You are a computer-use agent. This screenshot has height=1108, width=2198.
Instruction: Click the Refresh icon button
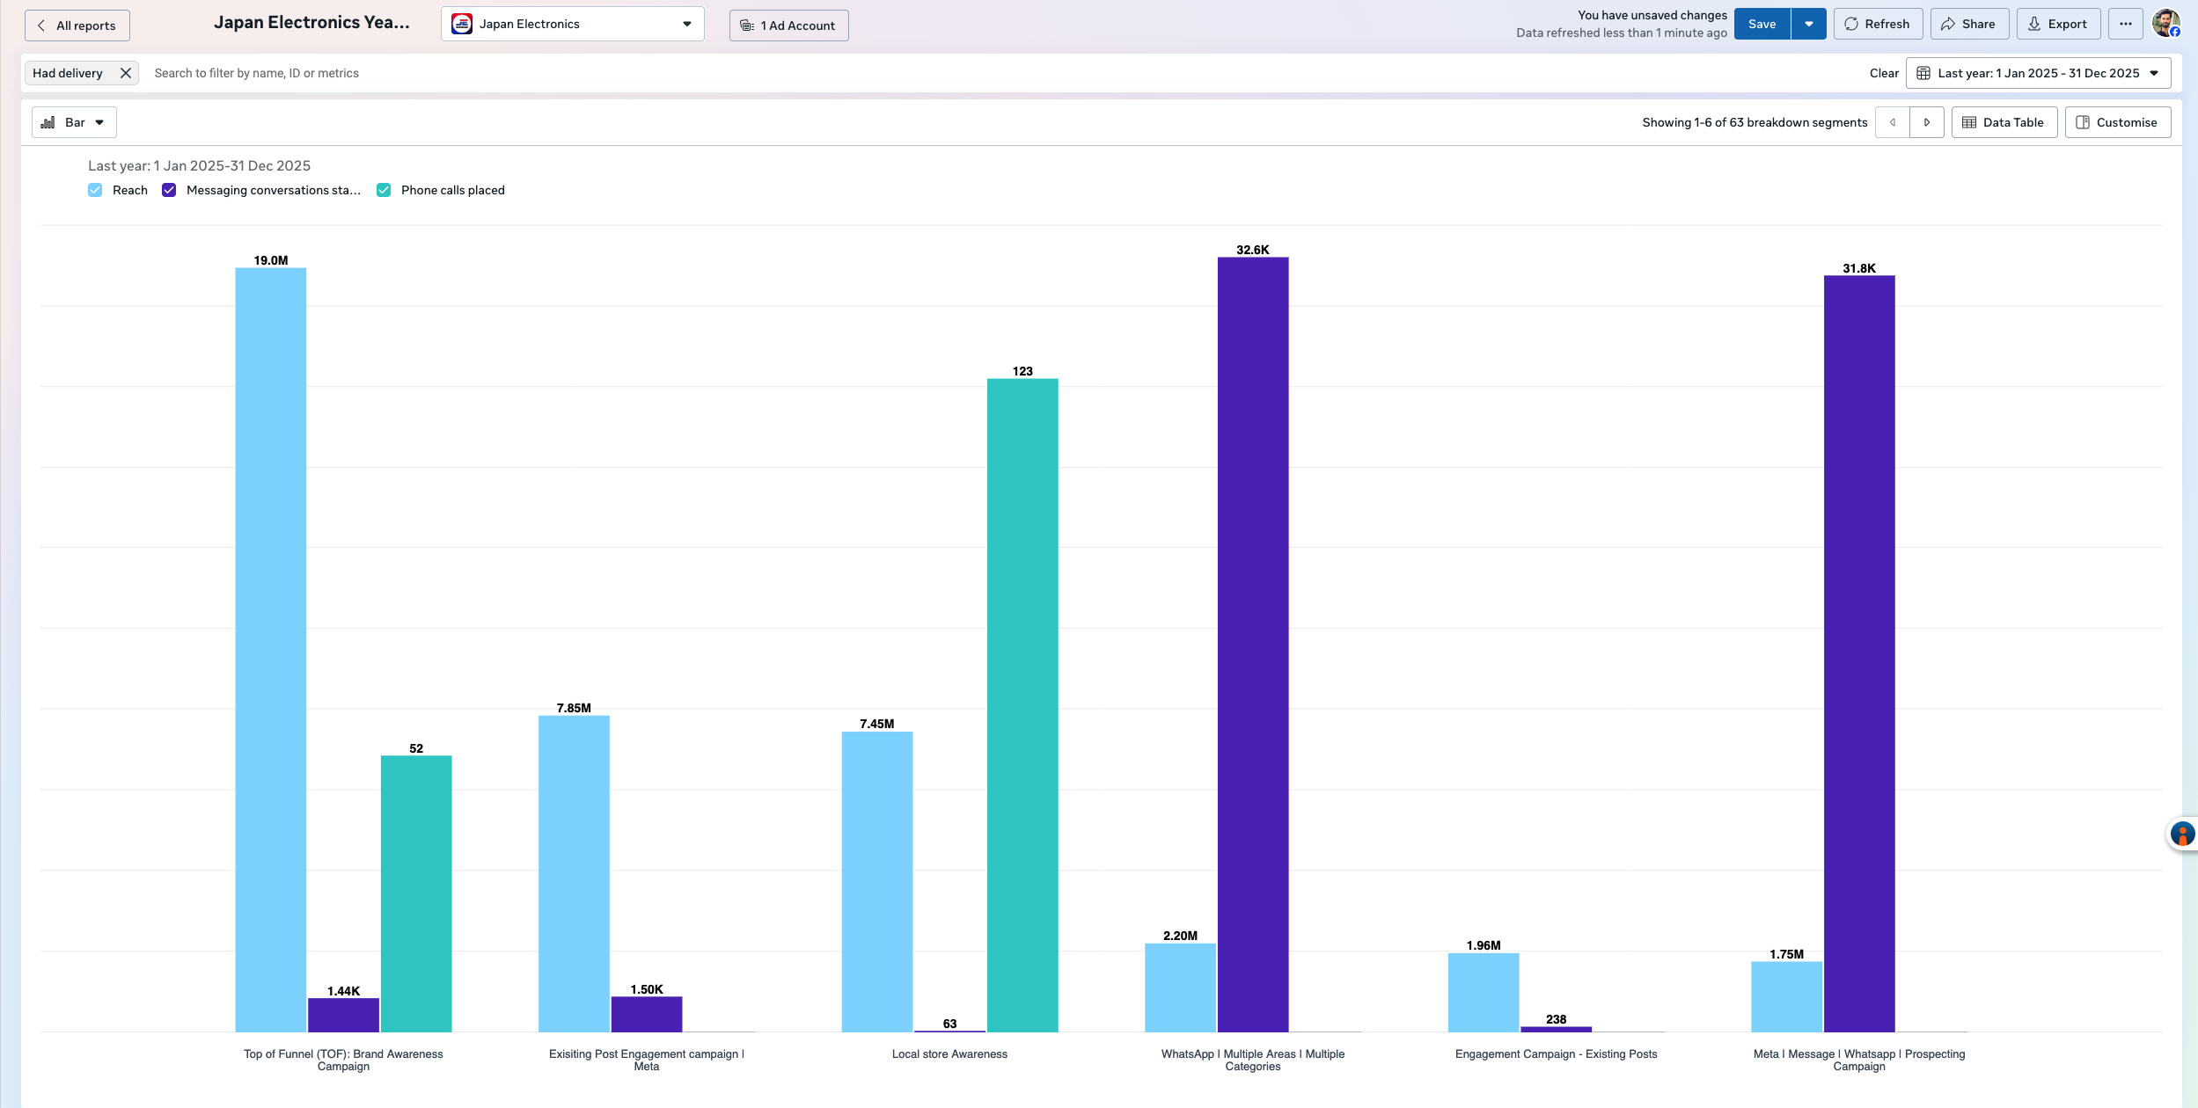coord(1851,24)
